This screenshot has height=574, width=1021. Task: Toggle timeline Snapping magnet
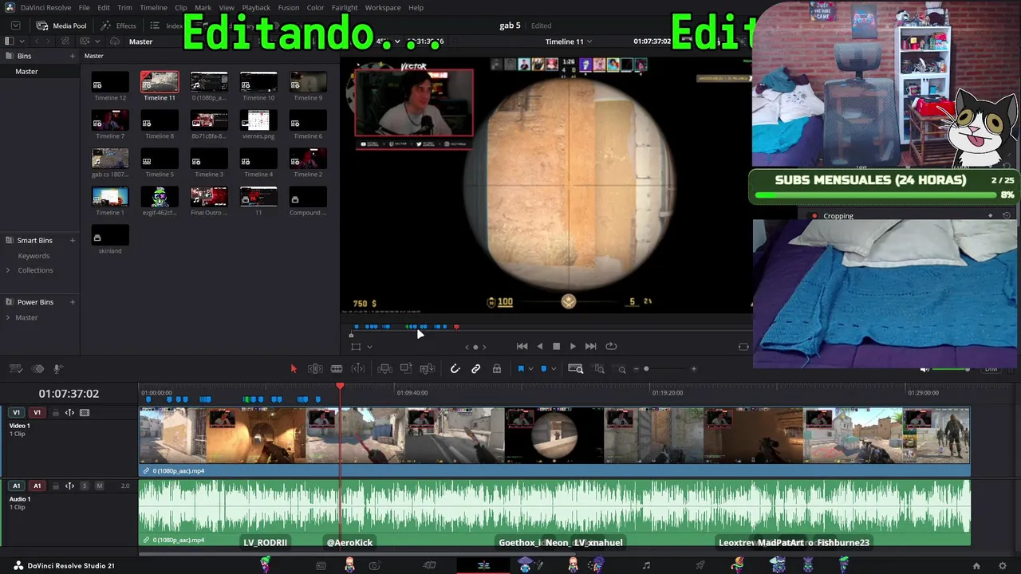pyautogui.click(x=455, y=368)
